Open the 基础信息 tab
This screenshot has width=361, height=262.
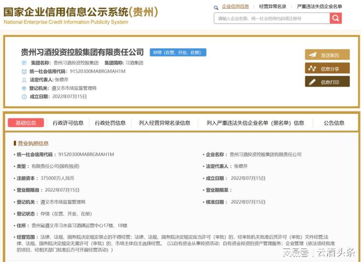pos(26,123)
